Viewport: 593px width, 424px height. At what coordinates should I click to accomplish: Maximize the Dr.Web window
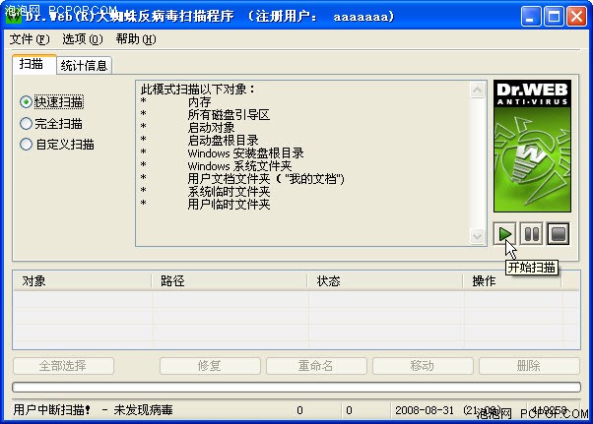point(554,17)
